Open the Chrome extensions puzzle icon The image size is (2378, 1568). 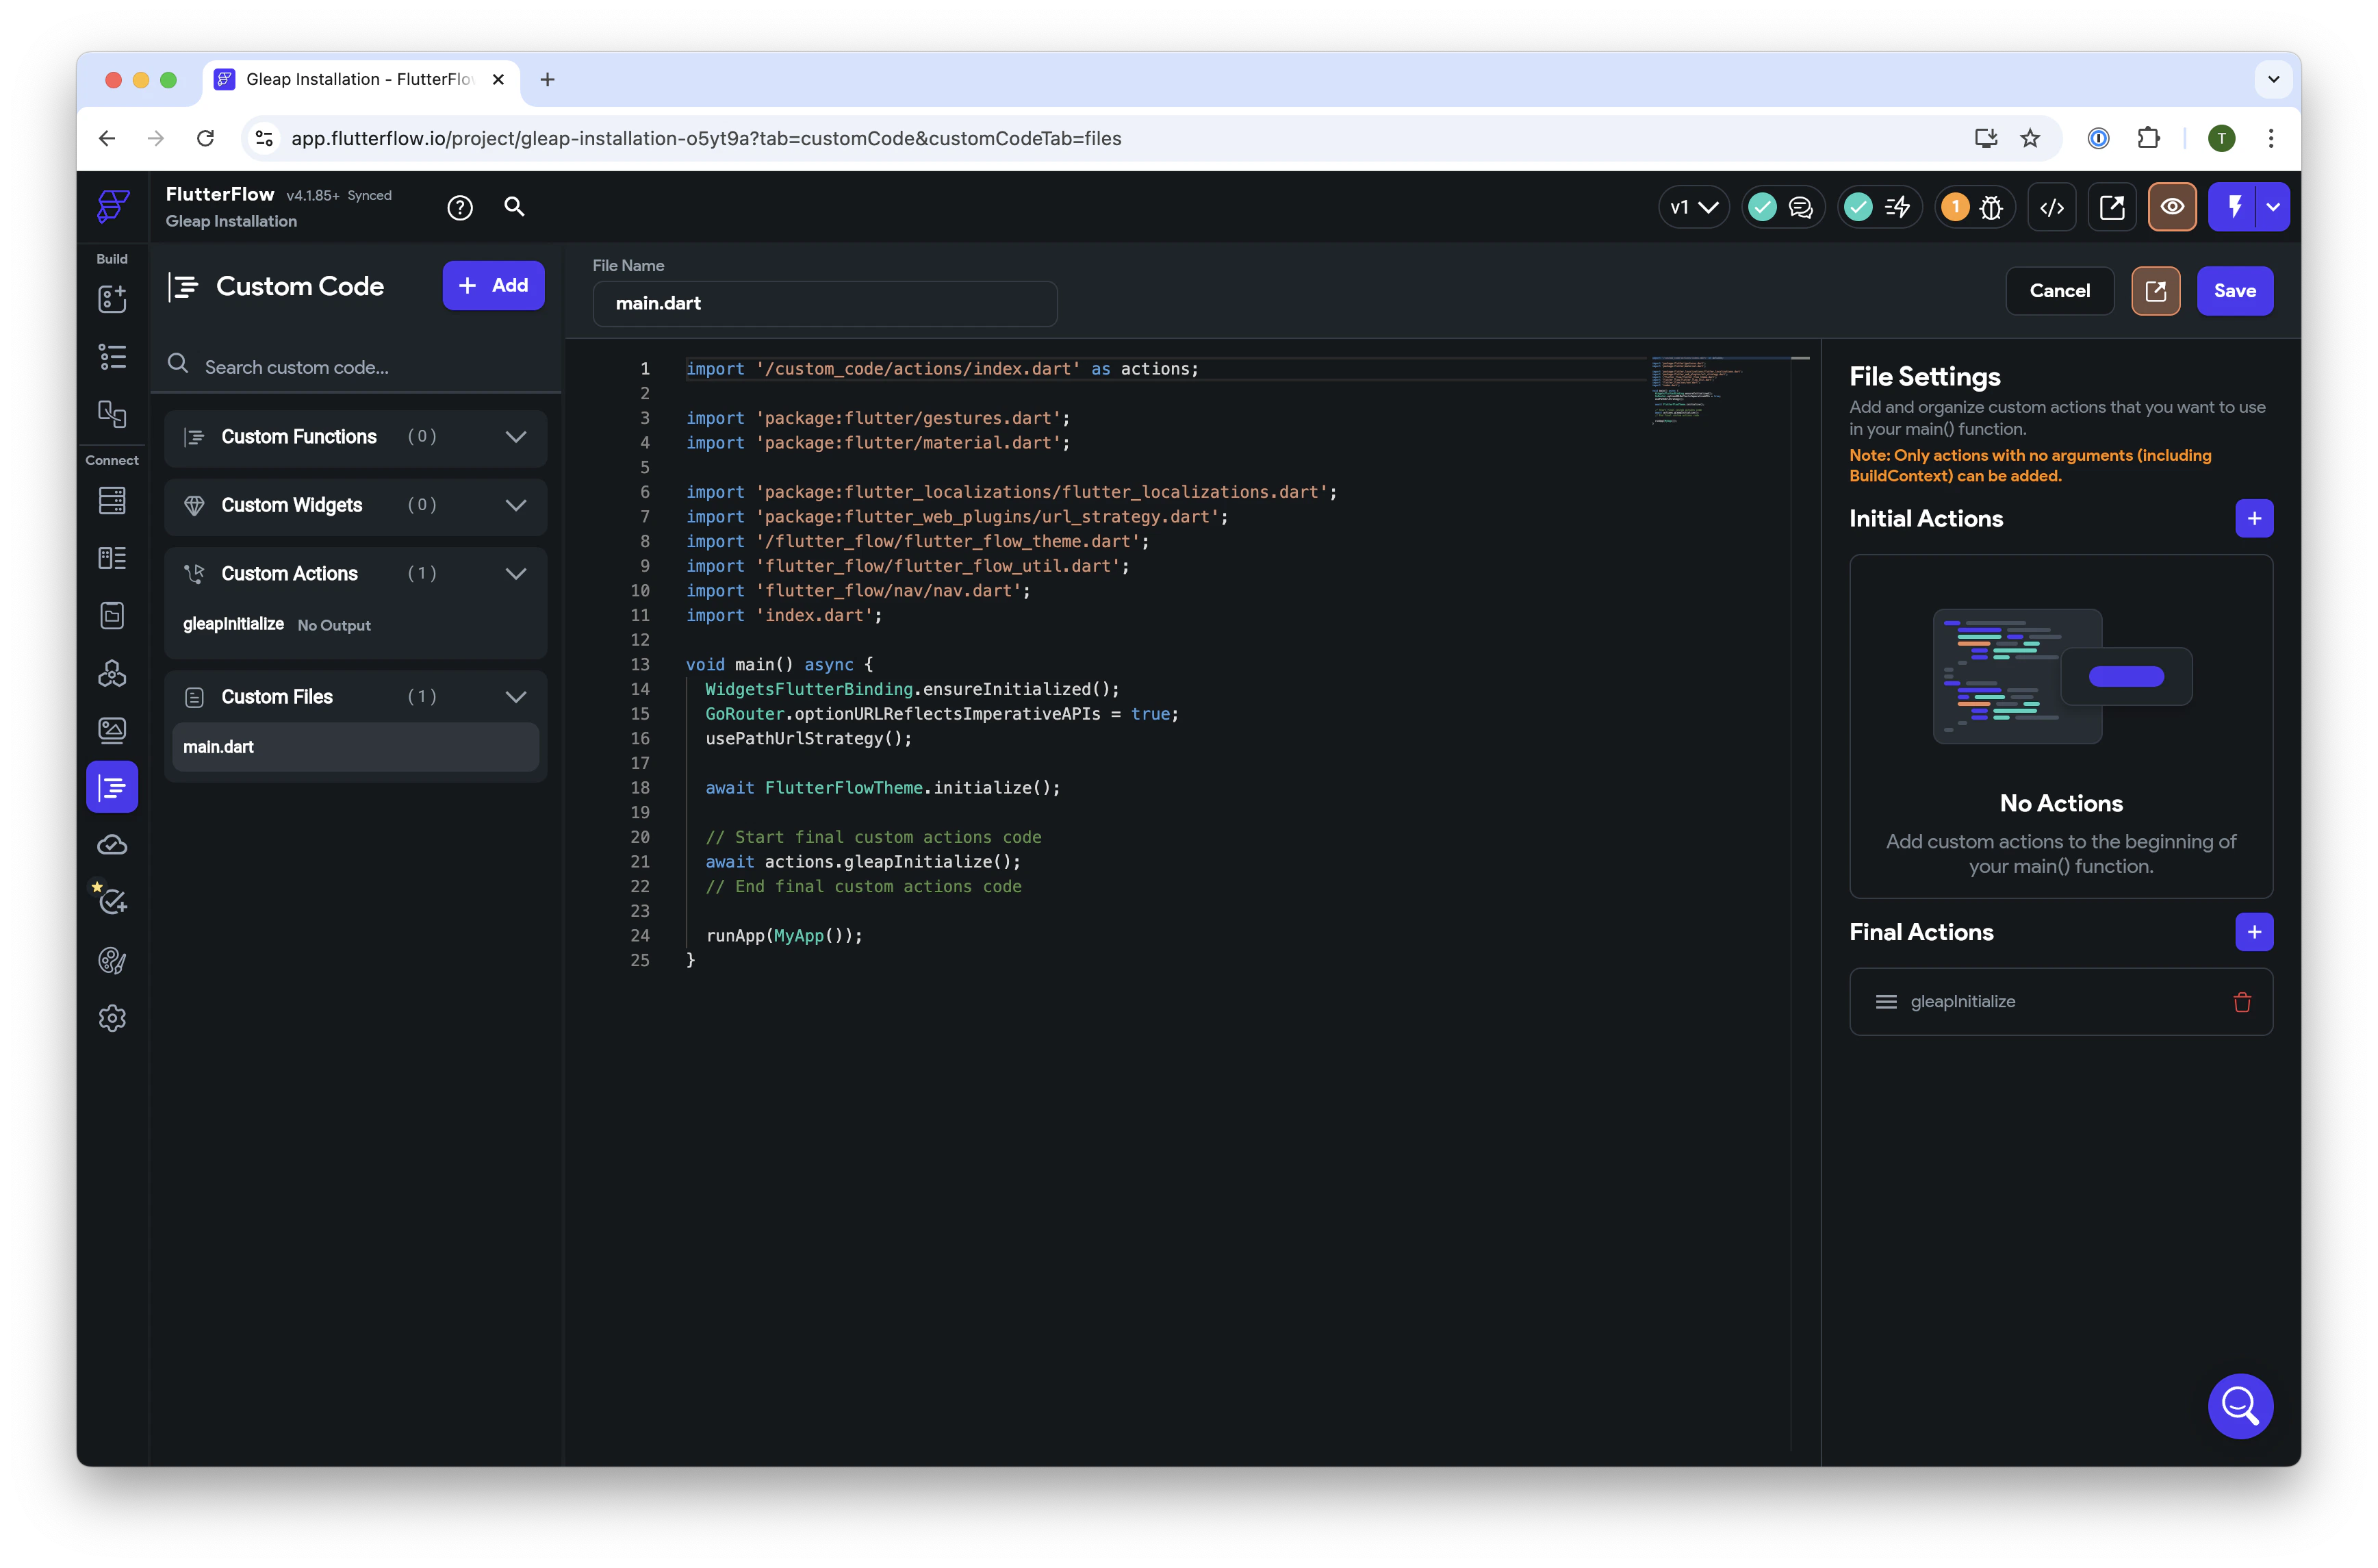pos(2148,139)
